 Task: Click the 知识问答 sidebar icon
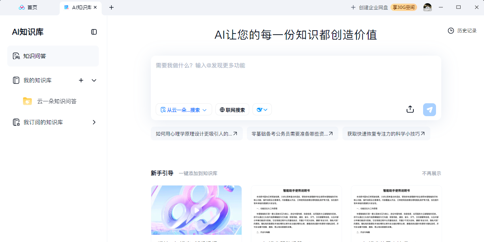pos(16,56)
